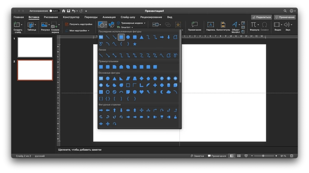Switch to the Рисование tab
This screenshot has width=309, height=173.
(x=51, y=17)
